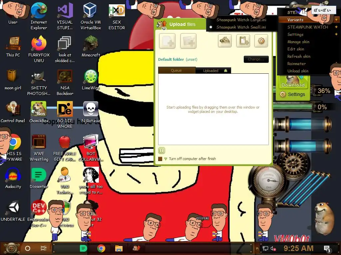The width and height of the screenshot is (341, 255).
Task: Launch the LimeWire desktop icon
Action: coord(91,80)
